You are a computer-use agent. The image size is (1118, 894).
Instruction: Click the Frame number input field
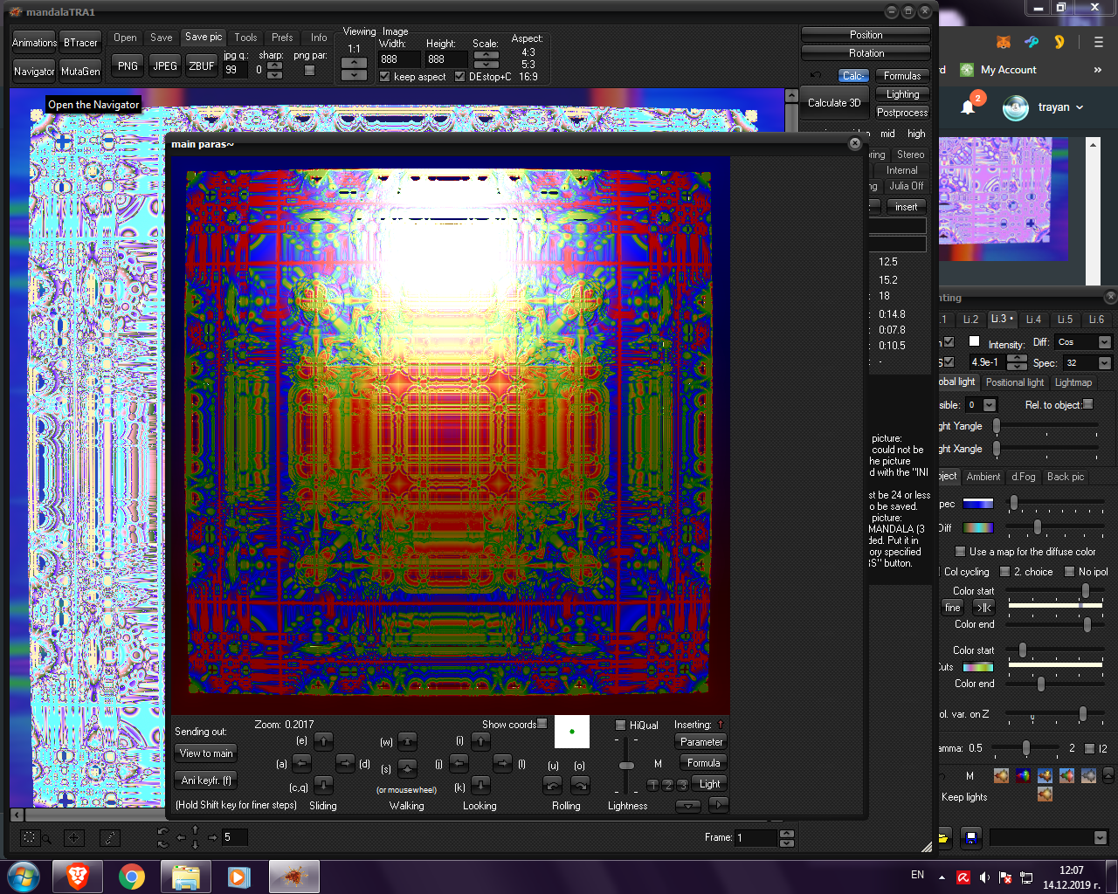[756, 837]
